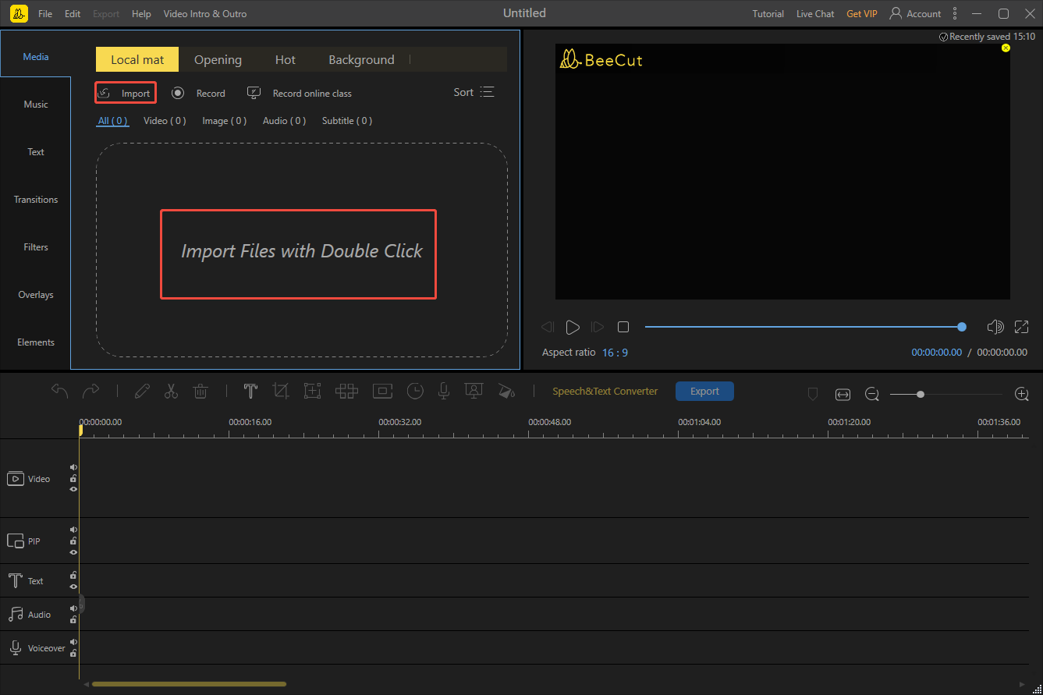Delete selection with the trash icon
This screenshot has height=695, width=1043.
coord(200,391)
